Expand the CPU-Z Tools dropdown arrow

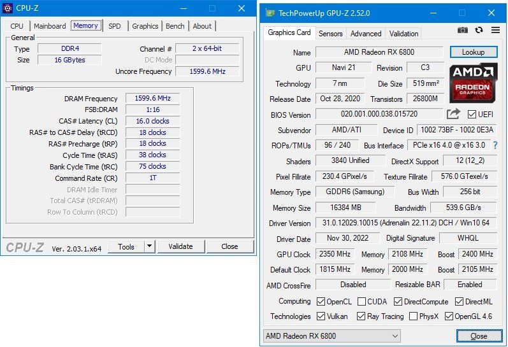pos(149,246)
